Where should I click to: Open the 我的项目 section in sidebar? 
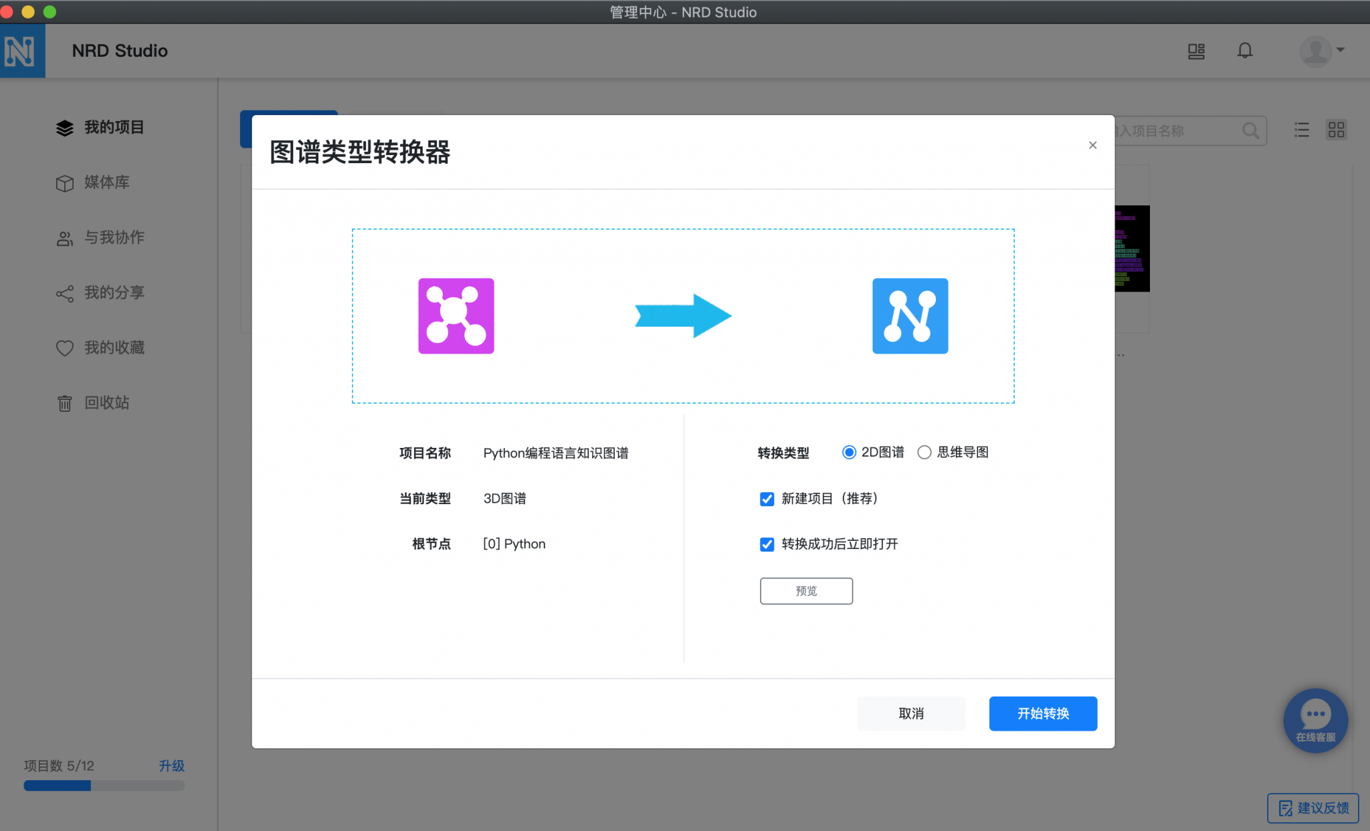click(x=114, y=128)
